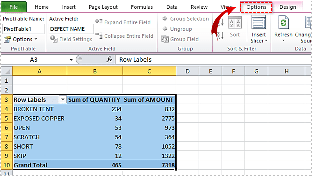Viewport: 312px width, 176px height.
Task: Click Expand Entire Field icon
Action: click(x=99, y=22)
